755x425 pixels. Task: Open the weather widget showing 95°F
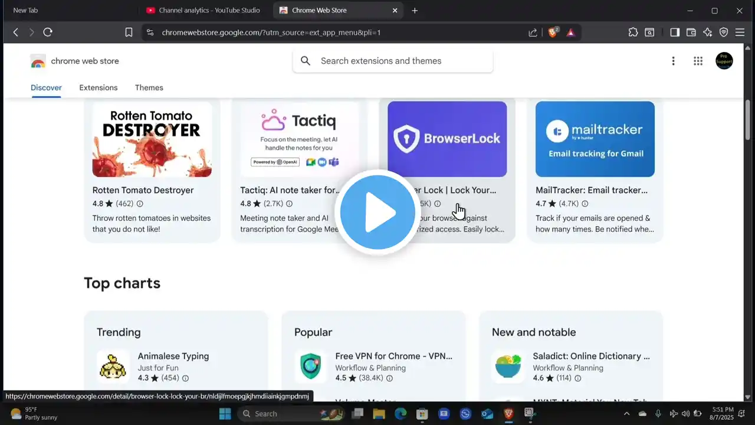(x=34, y=413)
